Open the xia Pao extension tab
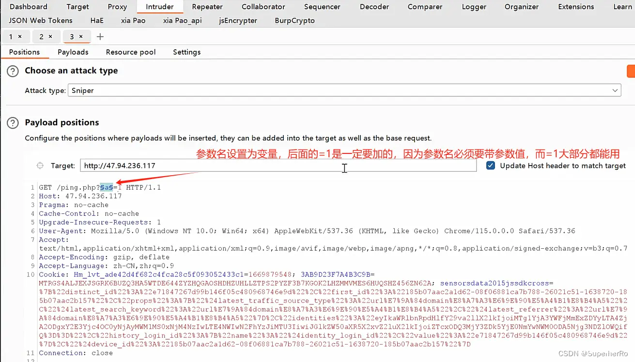Image resolution: width=635 pixels, height=362 pixels. point(134,20)
